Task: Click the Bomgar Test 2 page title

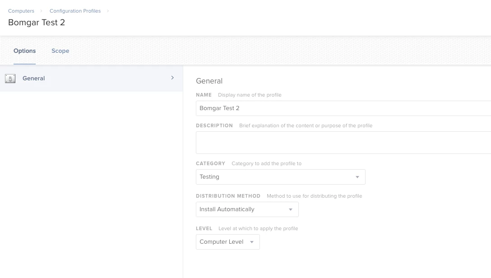Action: point(37,23)
